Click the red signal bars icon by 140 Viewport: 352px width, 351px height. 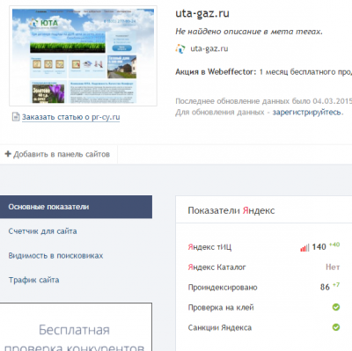coord(304,248)
